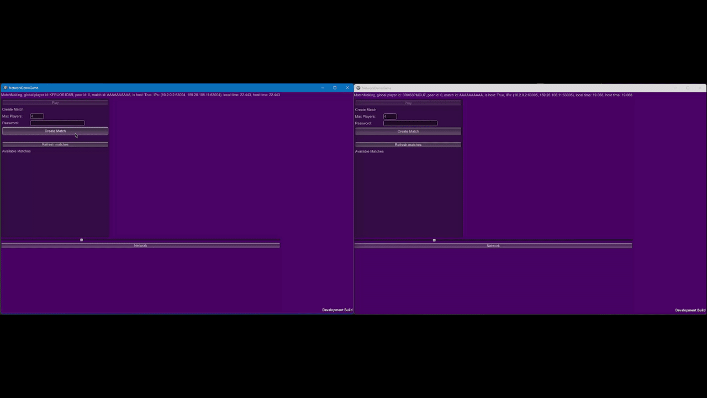Viewport: 707px width, 398px height.
Task: Close the left NetworkDemoGame window
Action: coord(347,88)
